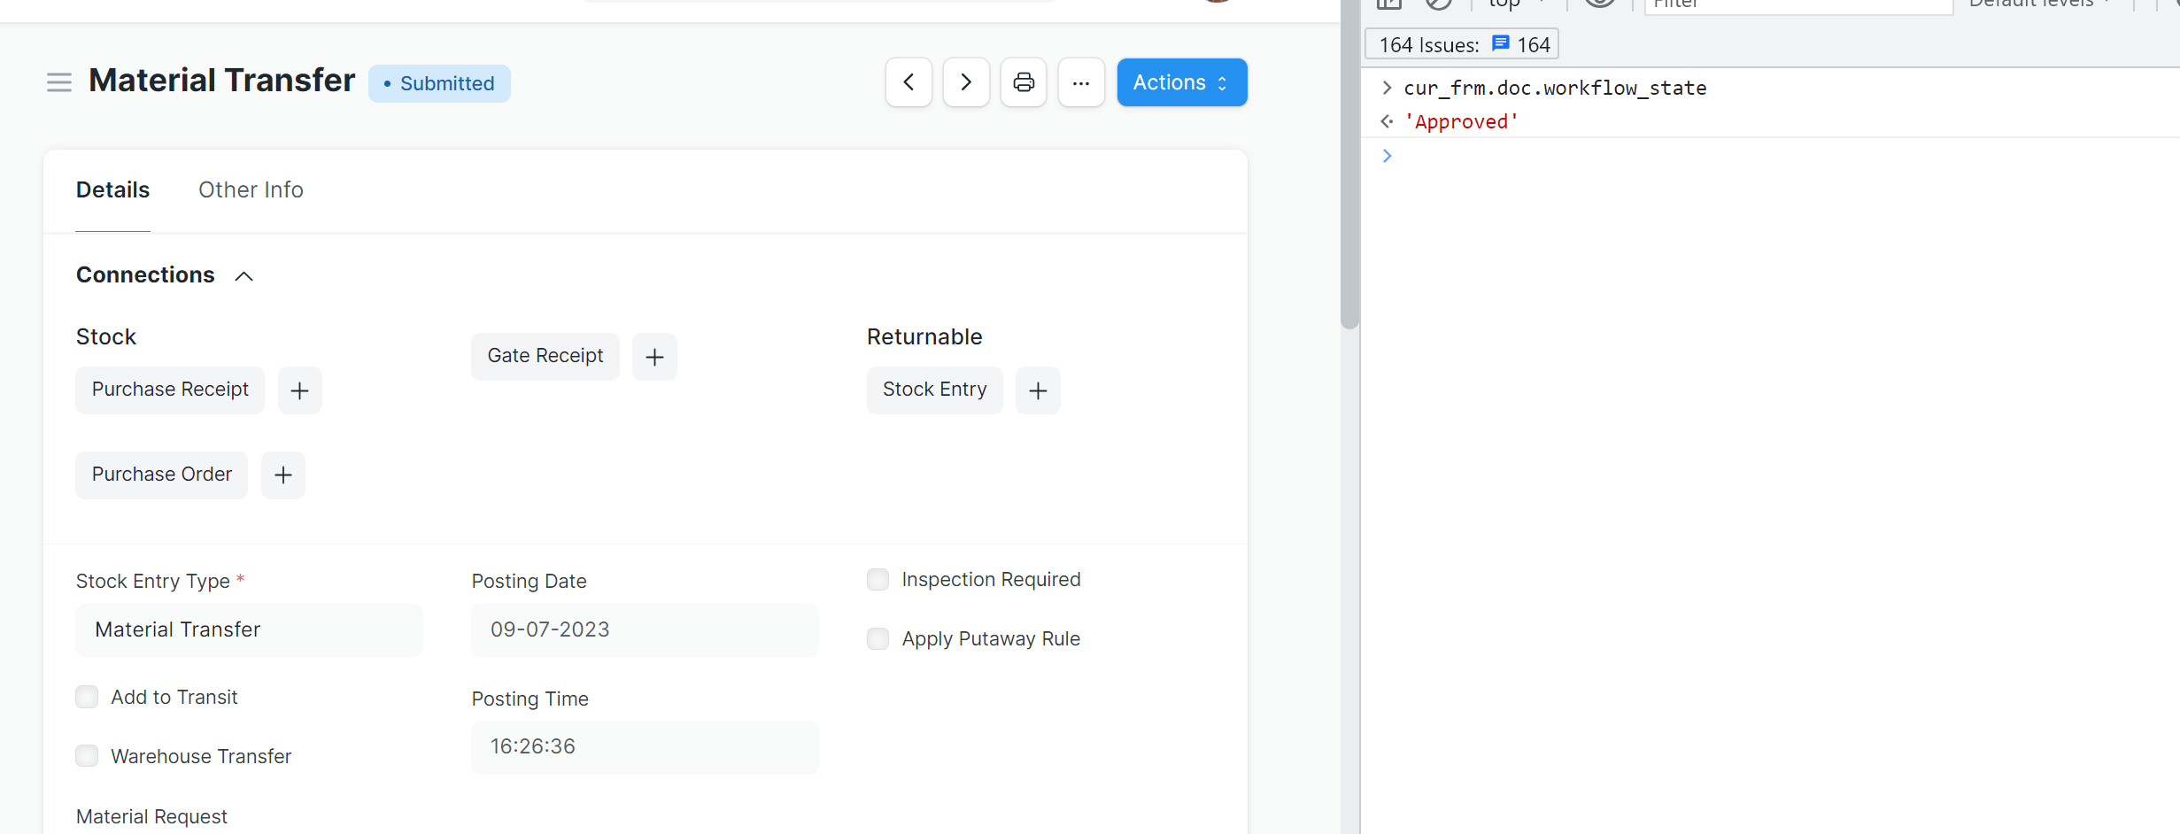
Task: Open the ellipsis menu next to print
Action: pos(1081,81)
